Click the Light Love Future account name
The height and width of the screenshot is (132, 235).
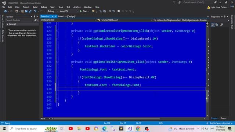point(218,7)
